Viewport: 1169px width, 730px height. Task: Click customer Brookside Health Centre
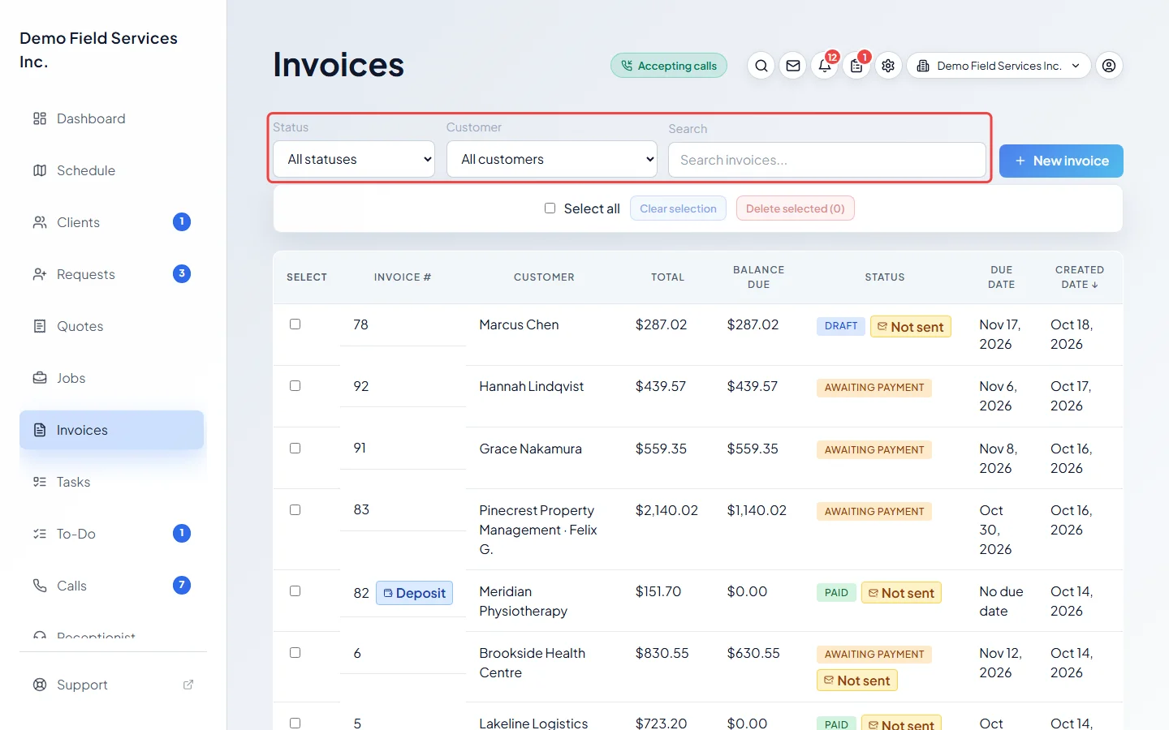532,663
